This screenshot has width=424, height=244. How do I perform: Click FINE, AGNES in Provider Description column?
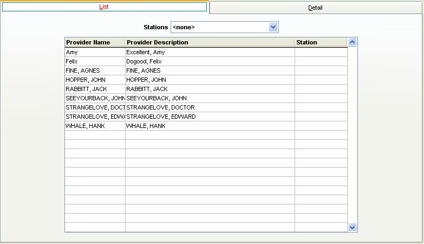pos(210,70)
